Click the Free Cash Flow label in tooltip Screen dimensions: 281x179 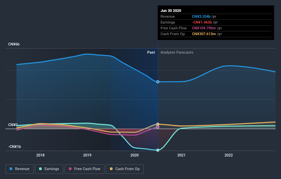pos(174,28)
